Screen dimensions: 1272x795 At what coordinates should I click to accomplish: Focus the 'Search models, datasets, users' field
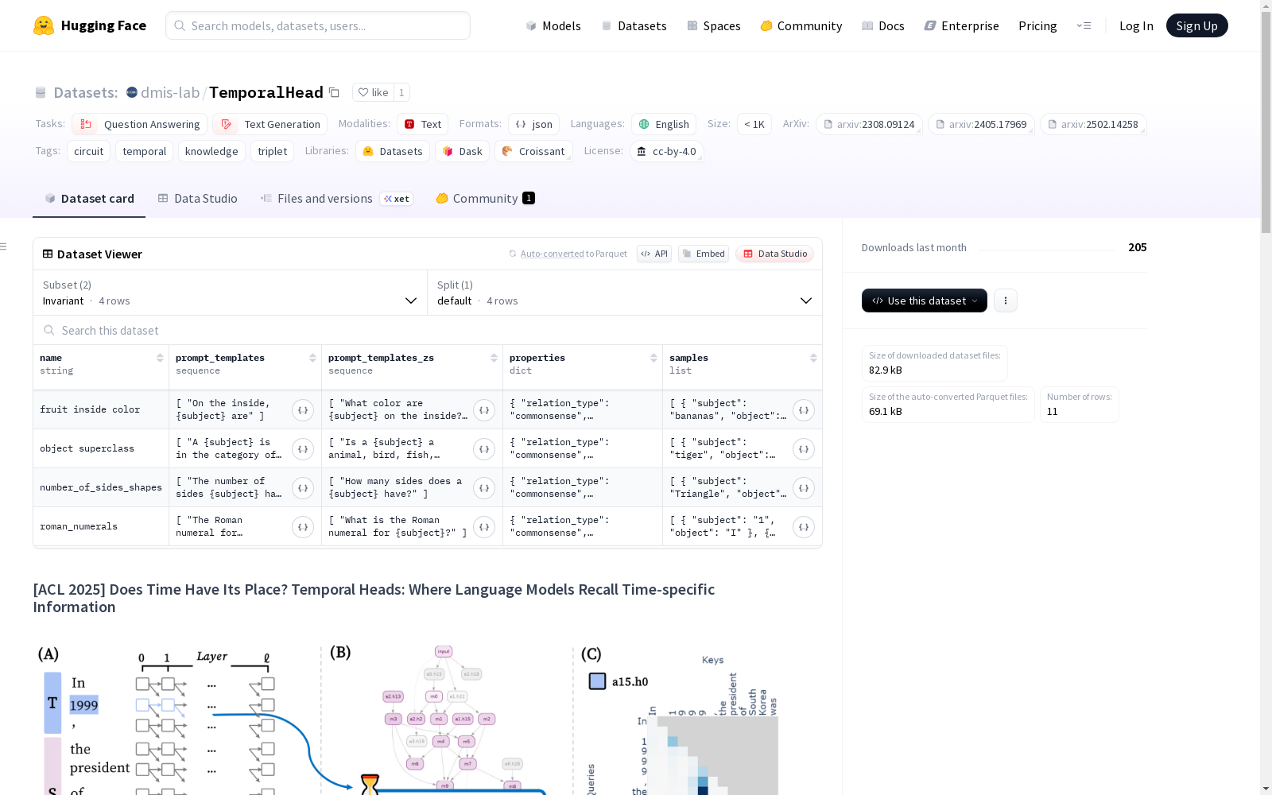(x=318, y=25)
